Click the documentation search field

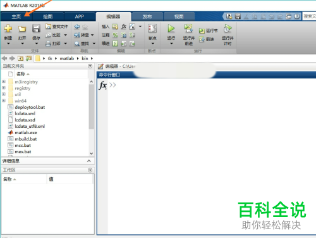click(x=309, y=16)
